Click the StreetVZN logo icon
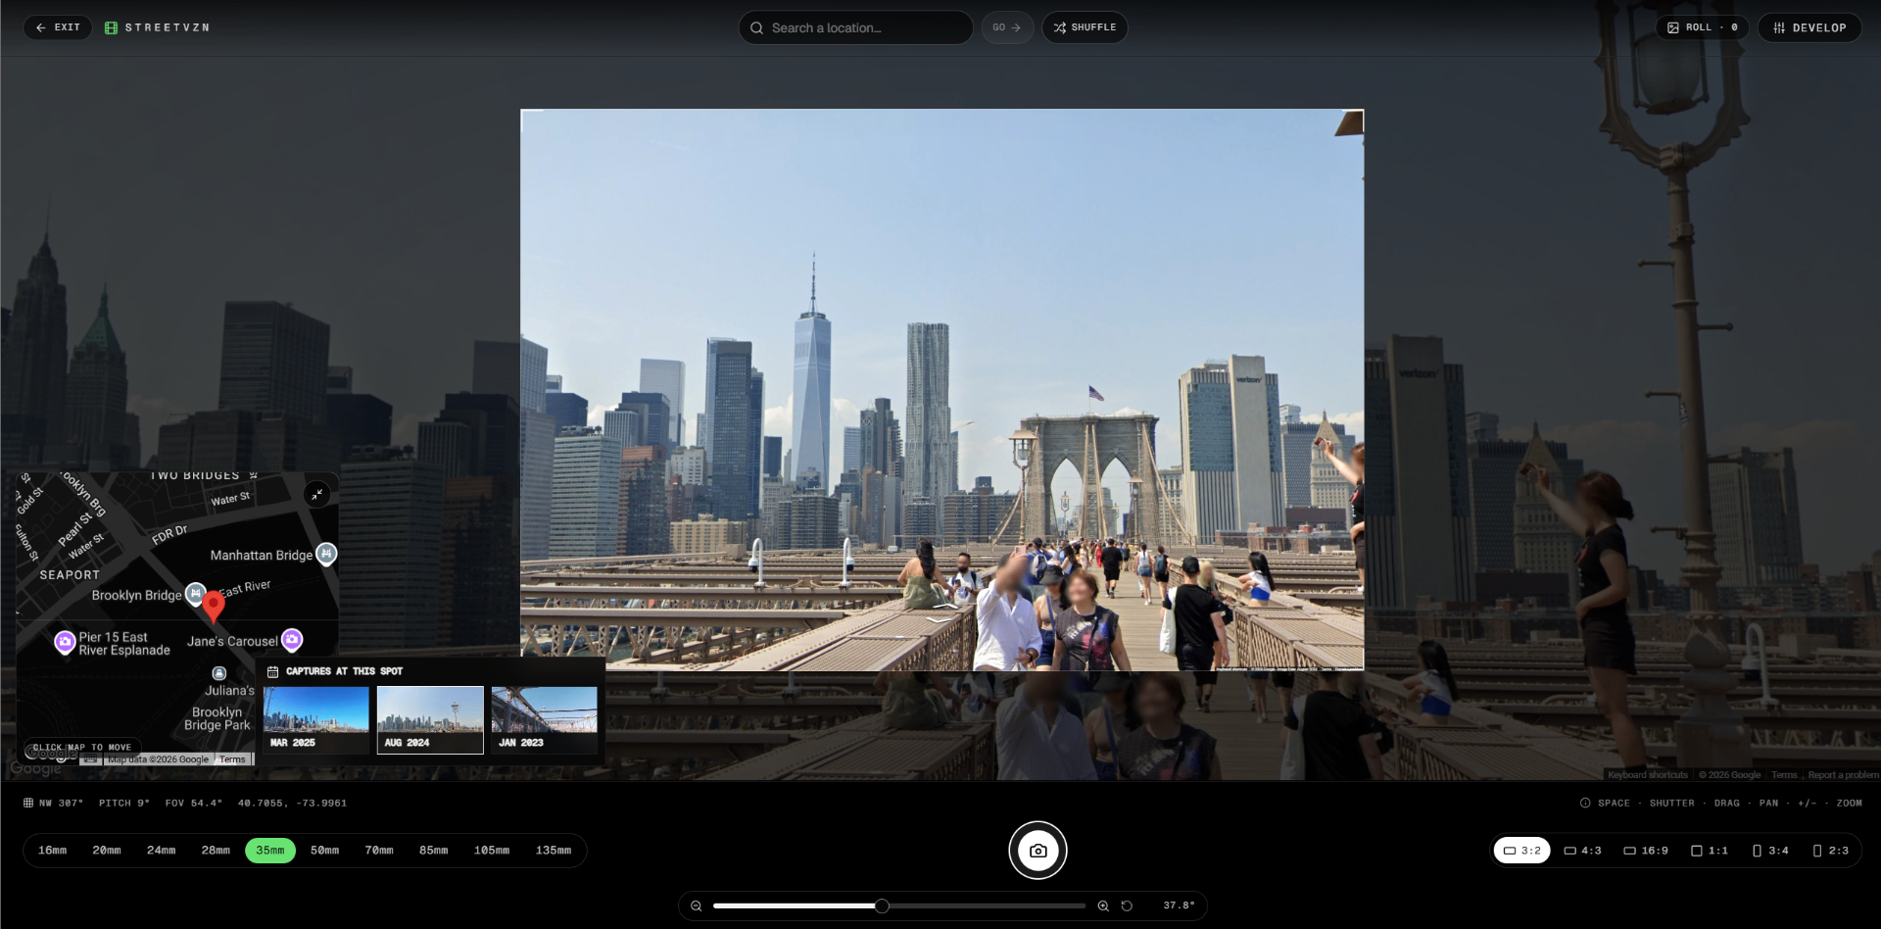This screenshot has width=1881, height=929. [111, 27]
